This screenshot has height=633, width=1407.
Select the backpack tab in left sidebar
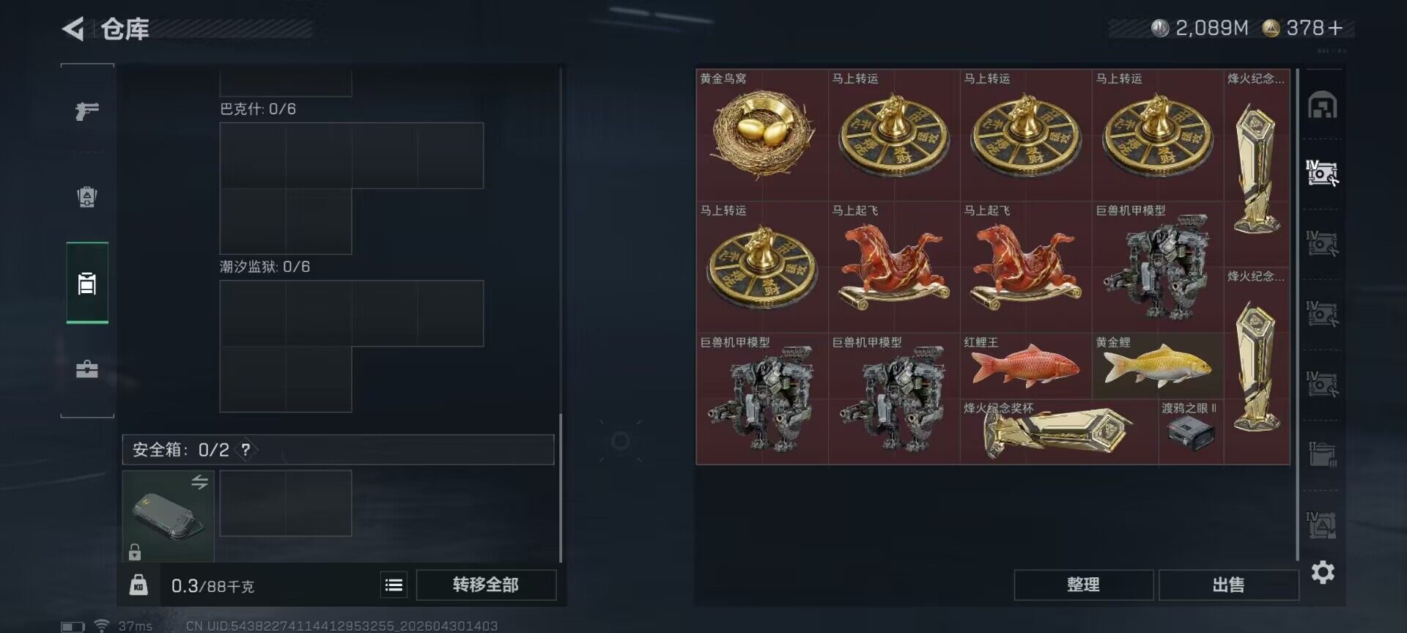pyautogui.click(x=87, y=283)
